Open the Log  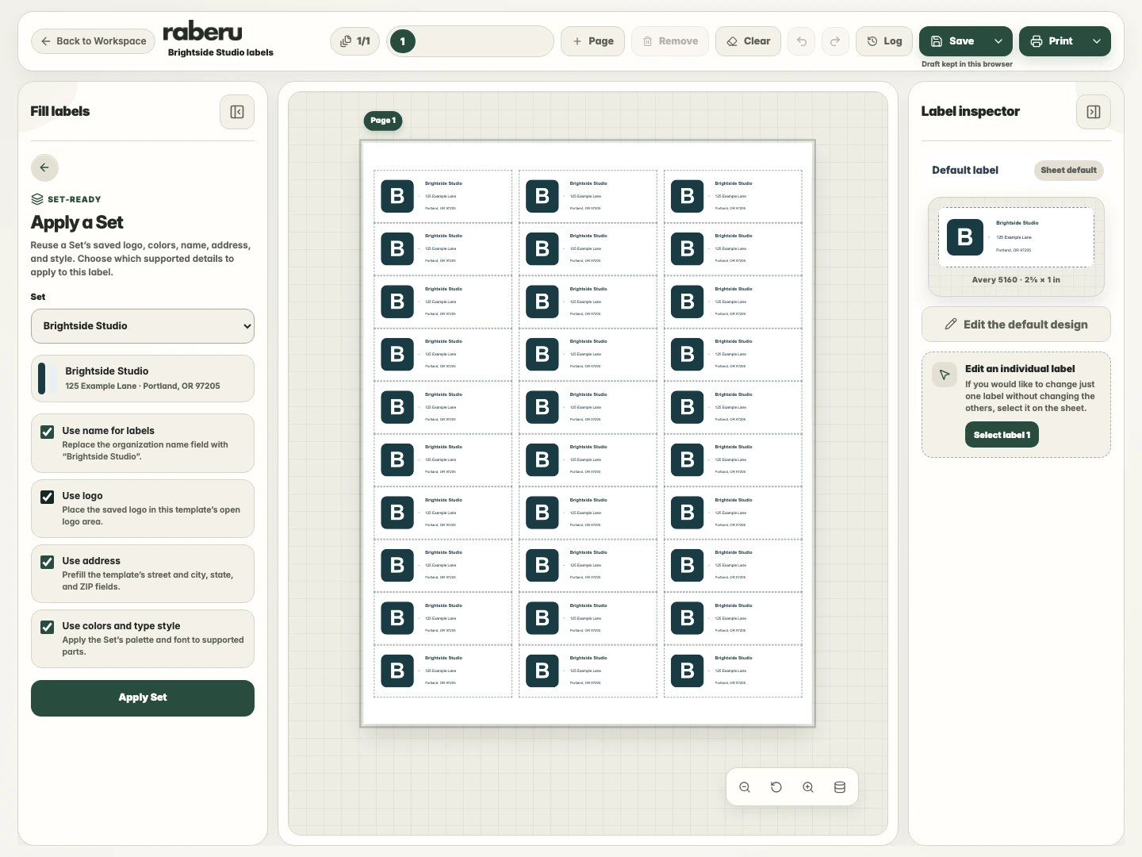[x=884, y=41]
